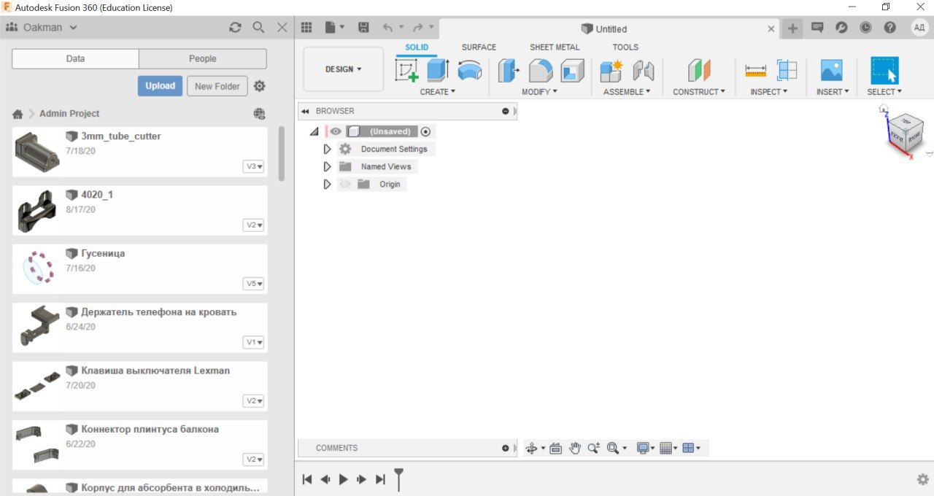The width and height of the screenshot is (934, 496).
Task: Jump to timeline end
Action: point(380,479)
